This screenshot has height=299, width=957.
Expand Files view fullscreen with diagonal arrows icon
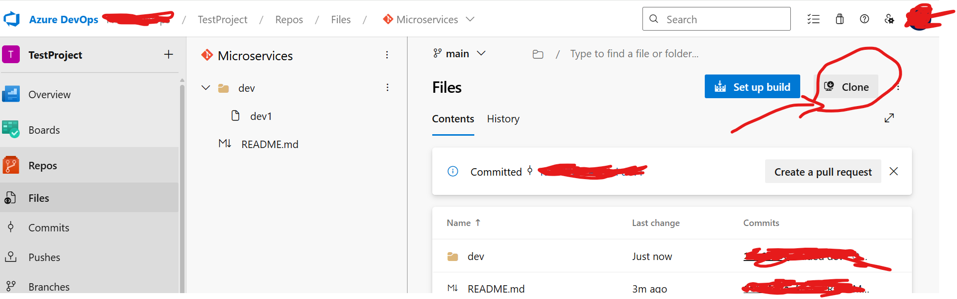click(889, 118)
